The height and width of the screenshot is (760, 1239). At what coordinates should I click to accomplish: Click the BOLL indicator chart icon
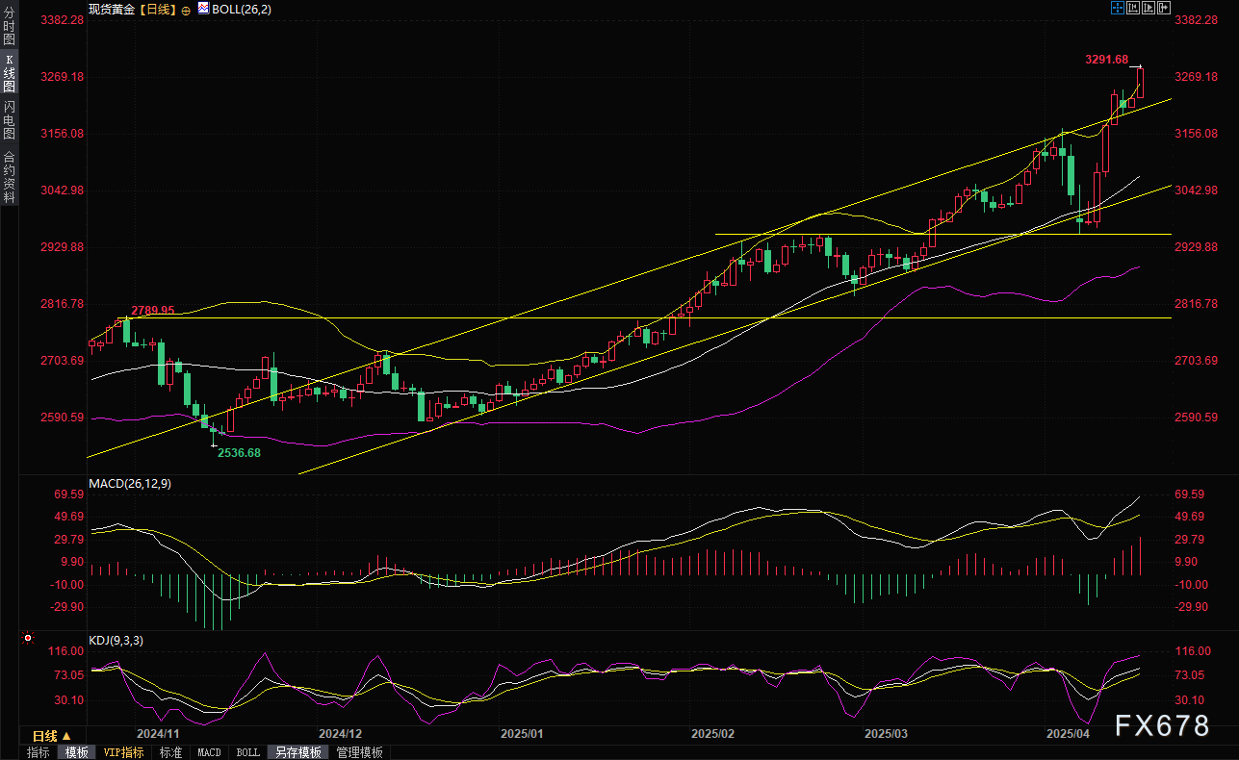tap(203, 8)
